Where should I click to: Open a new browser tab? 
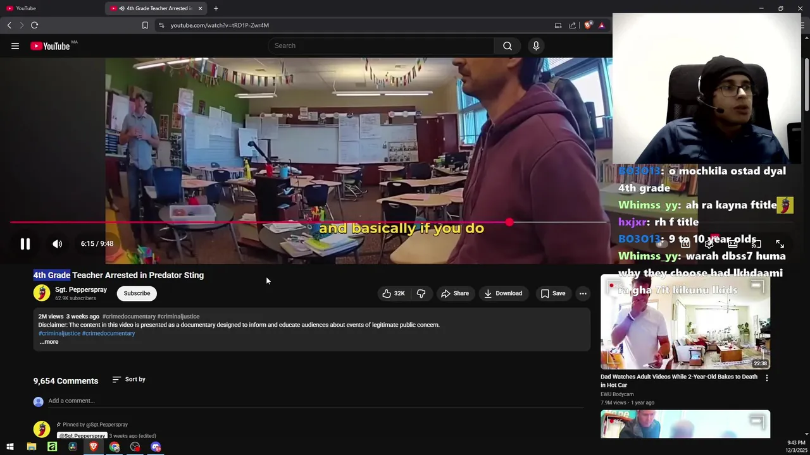click(x=216, y=8)
